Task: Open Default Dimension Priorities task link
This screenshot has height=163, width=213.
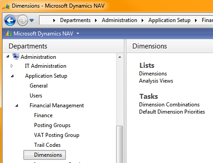Action: [x=172, y=112]
